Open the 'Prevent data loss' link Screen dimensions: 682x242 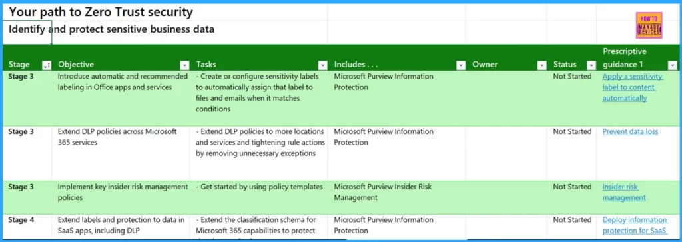(x=630, y=131)
